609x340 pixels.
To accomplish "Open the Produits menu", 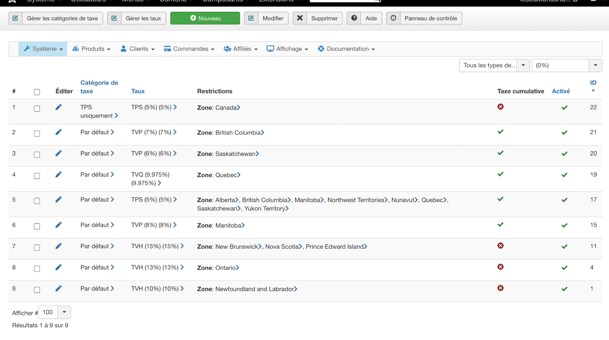I will coord(92,49).
